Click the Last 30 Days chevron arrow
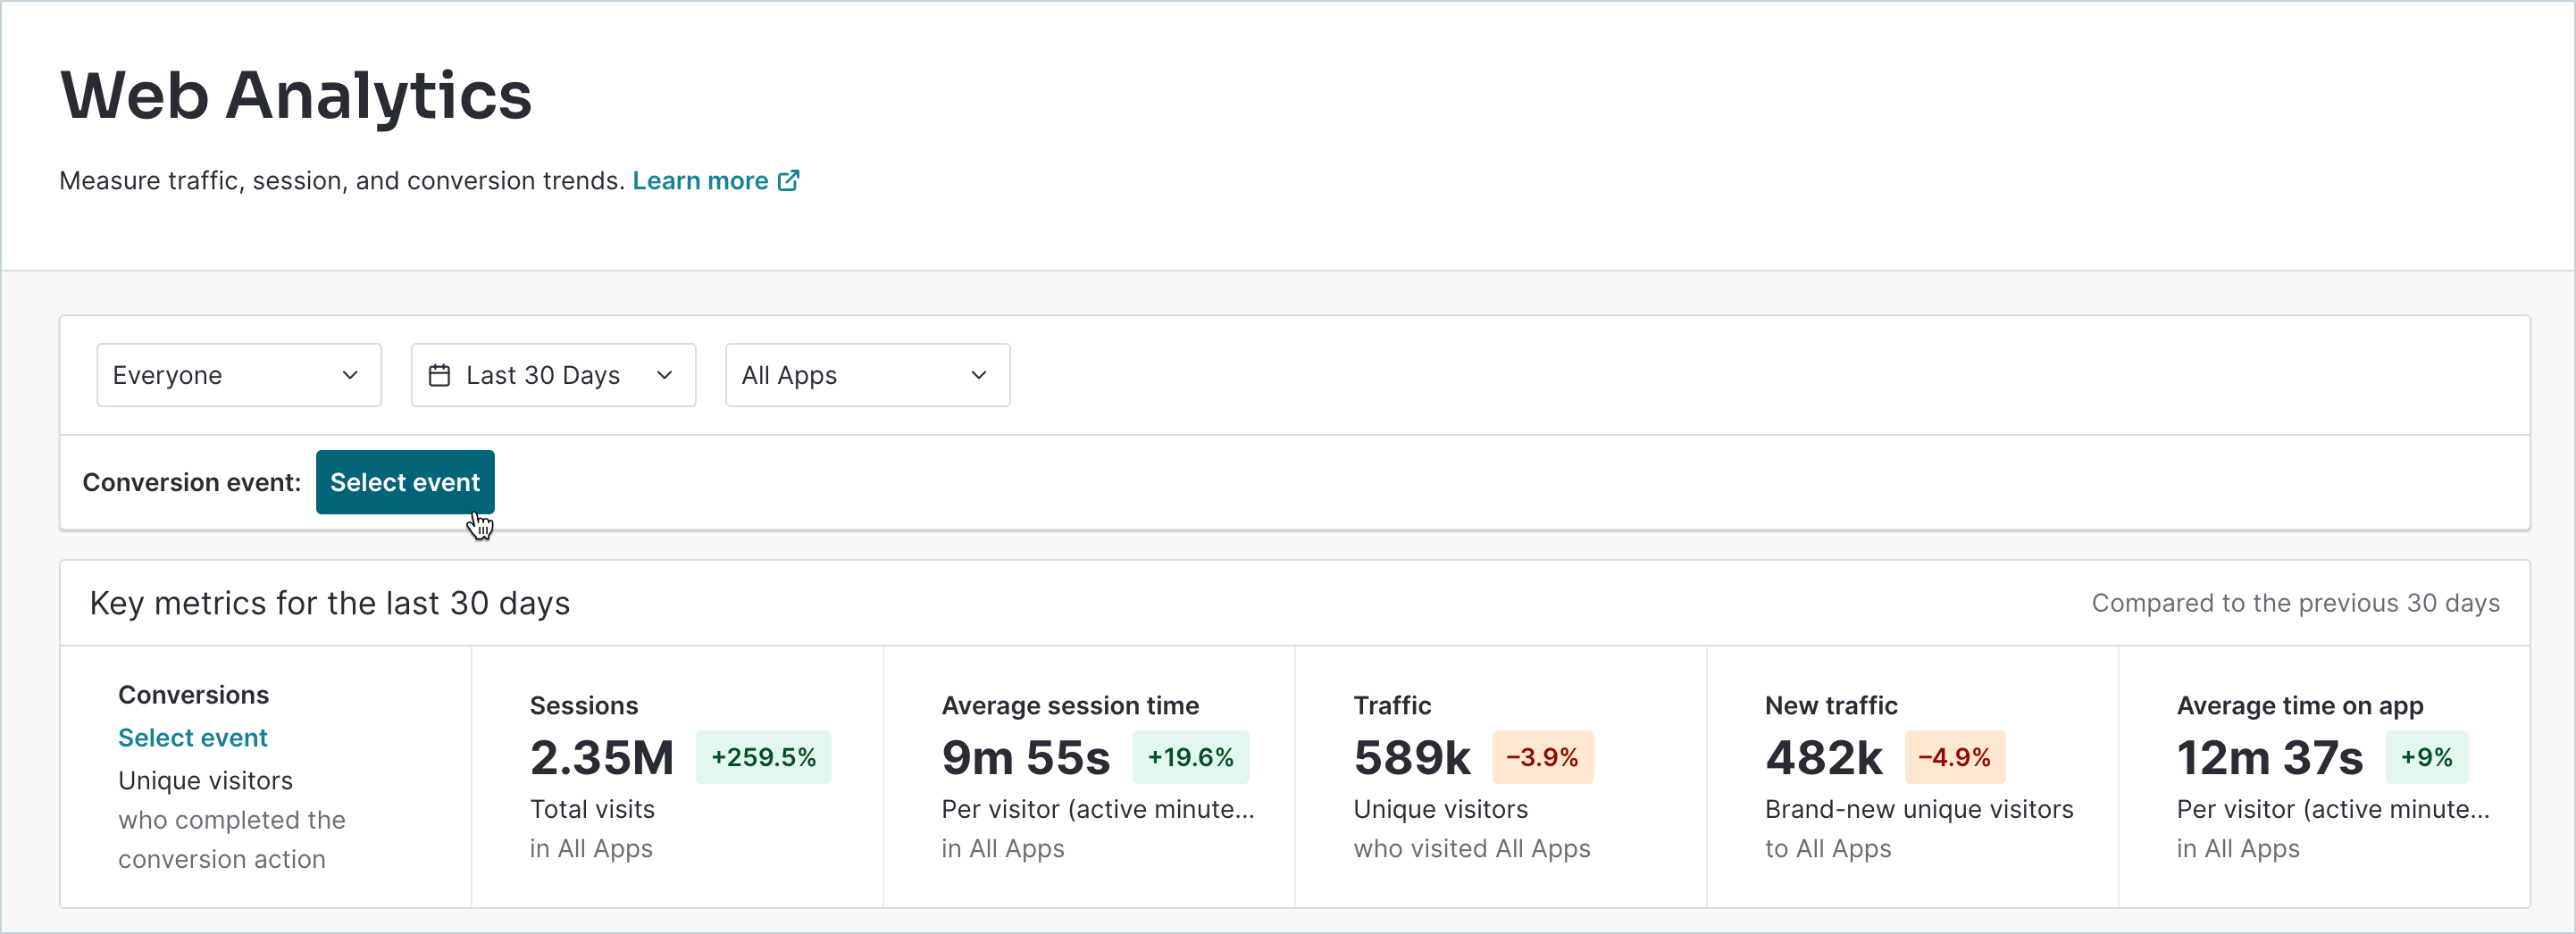 (x=664, y=375)
